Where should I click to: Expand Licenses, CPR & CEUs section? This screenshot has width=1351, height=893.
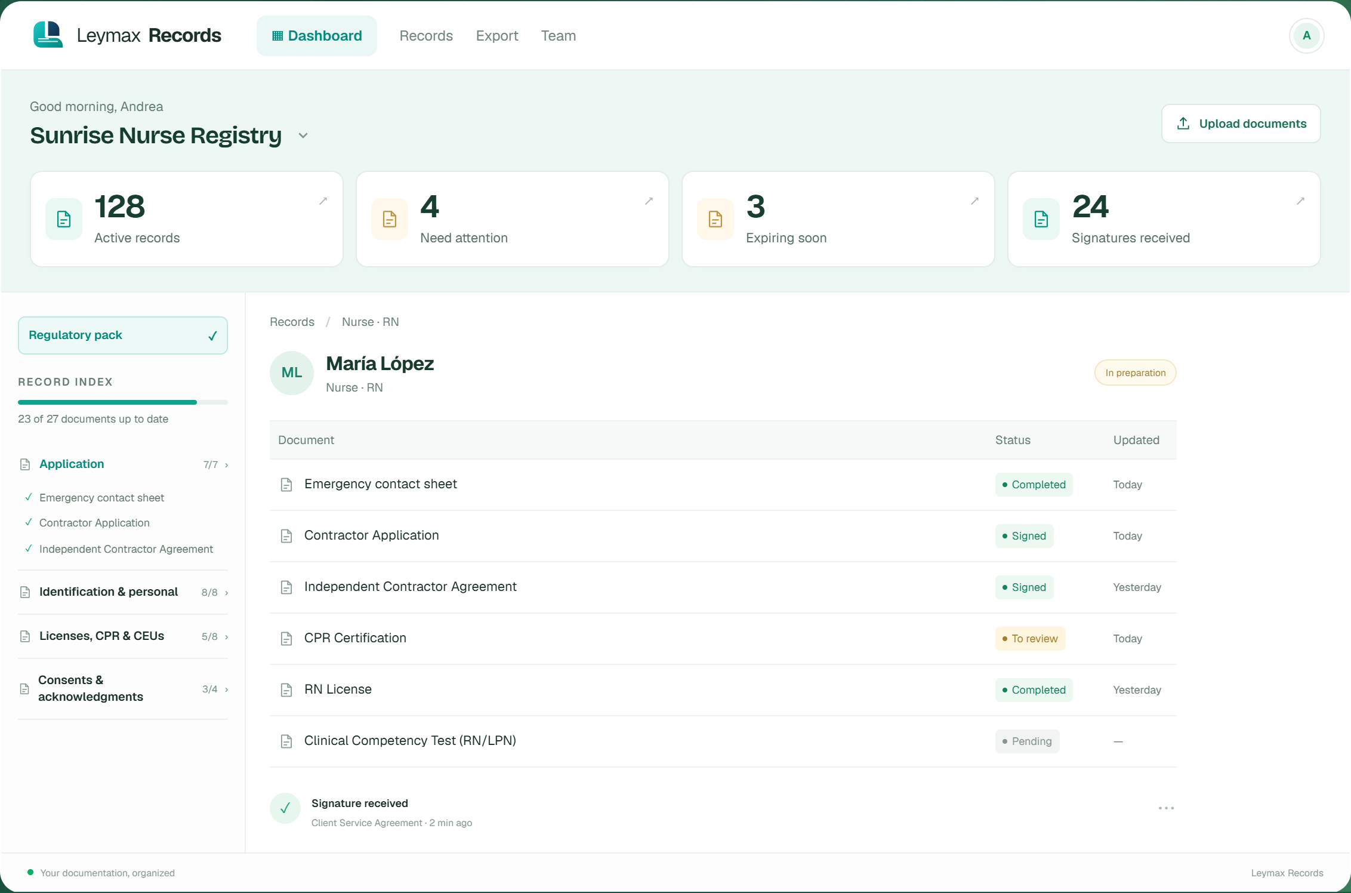(124, 636)
